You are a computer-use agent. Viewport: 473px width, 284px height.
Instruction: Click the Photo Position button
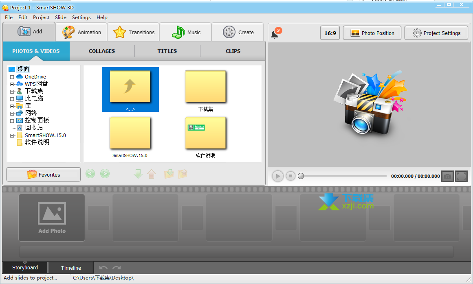pyautogui.click(x=372, y=33)
